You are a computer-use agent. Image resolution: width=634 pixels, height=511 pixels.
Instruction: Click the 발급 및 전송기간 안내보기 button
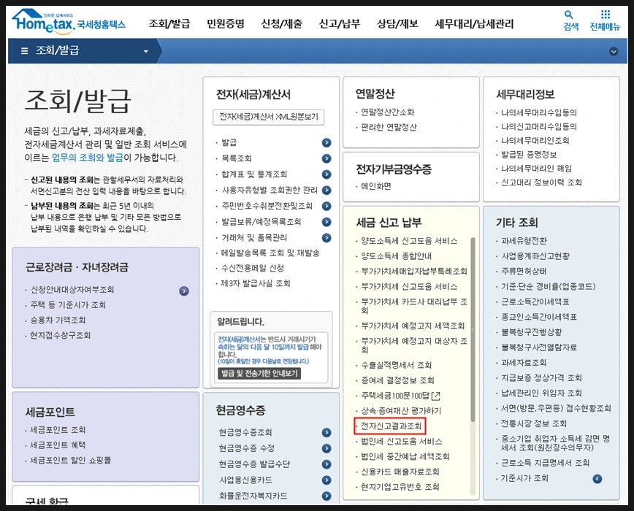(x=259, y=374)
